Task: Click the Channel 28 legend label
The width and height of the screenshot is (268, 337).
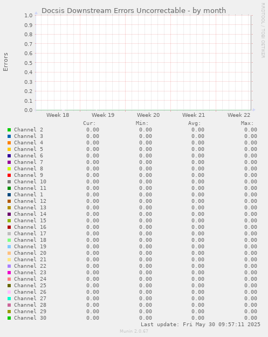Action: (x=30, y=305)
